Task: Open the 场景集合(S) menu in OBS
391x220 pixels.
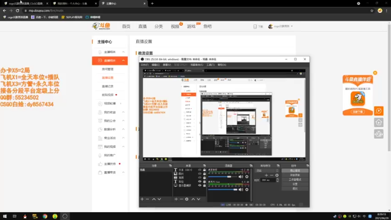Action: point(197,65)
